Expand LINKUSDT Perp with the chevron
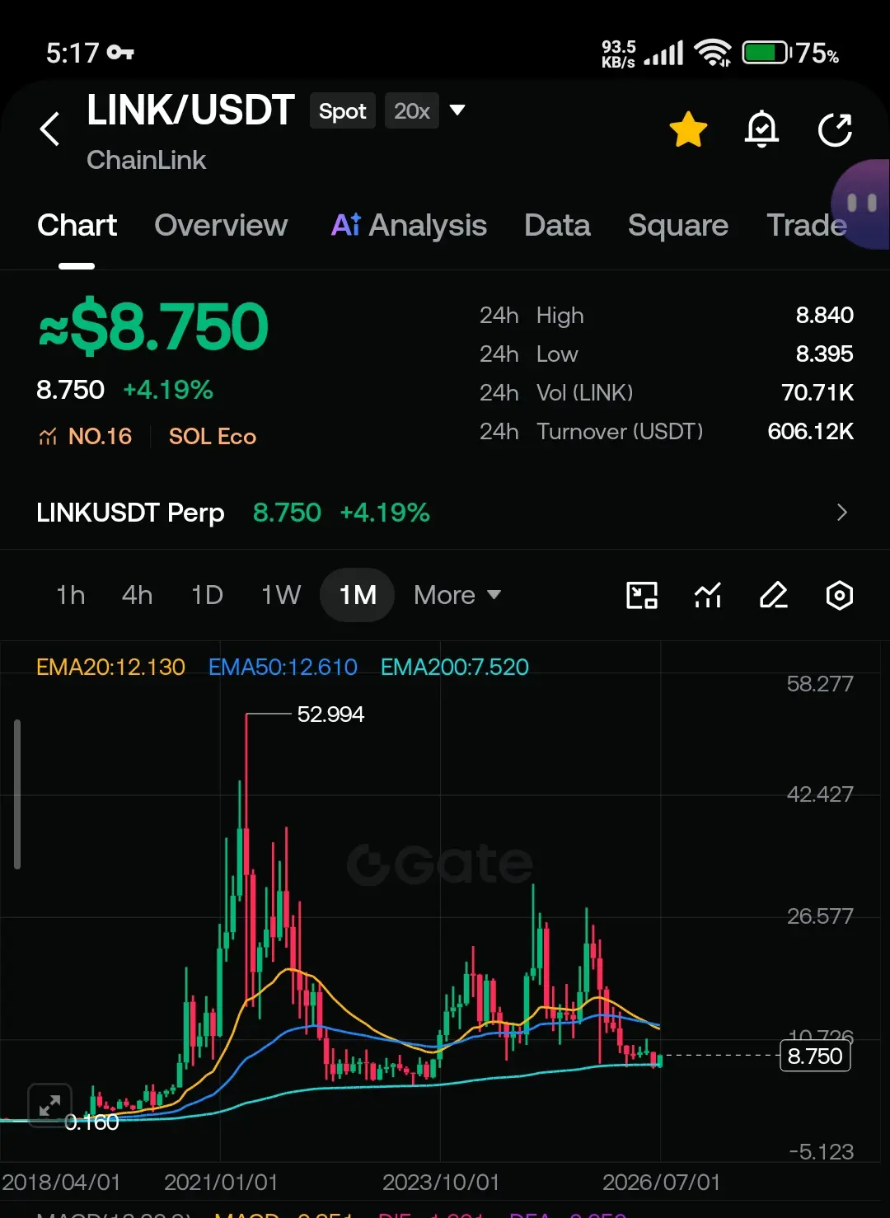 tap(841, 513)
